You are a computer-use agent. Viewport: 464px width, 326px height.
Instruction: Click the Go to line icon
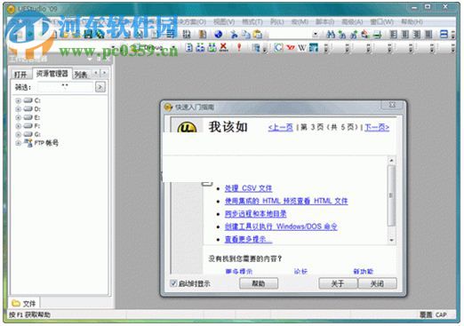click(x=377, y=35)
